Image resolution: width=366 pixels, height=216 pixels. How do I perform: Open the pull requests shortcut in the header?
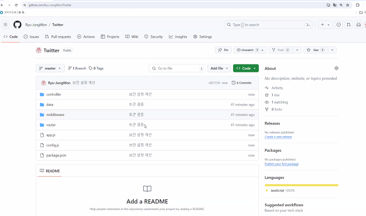click(349, 24)
